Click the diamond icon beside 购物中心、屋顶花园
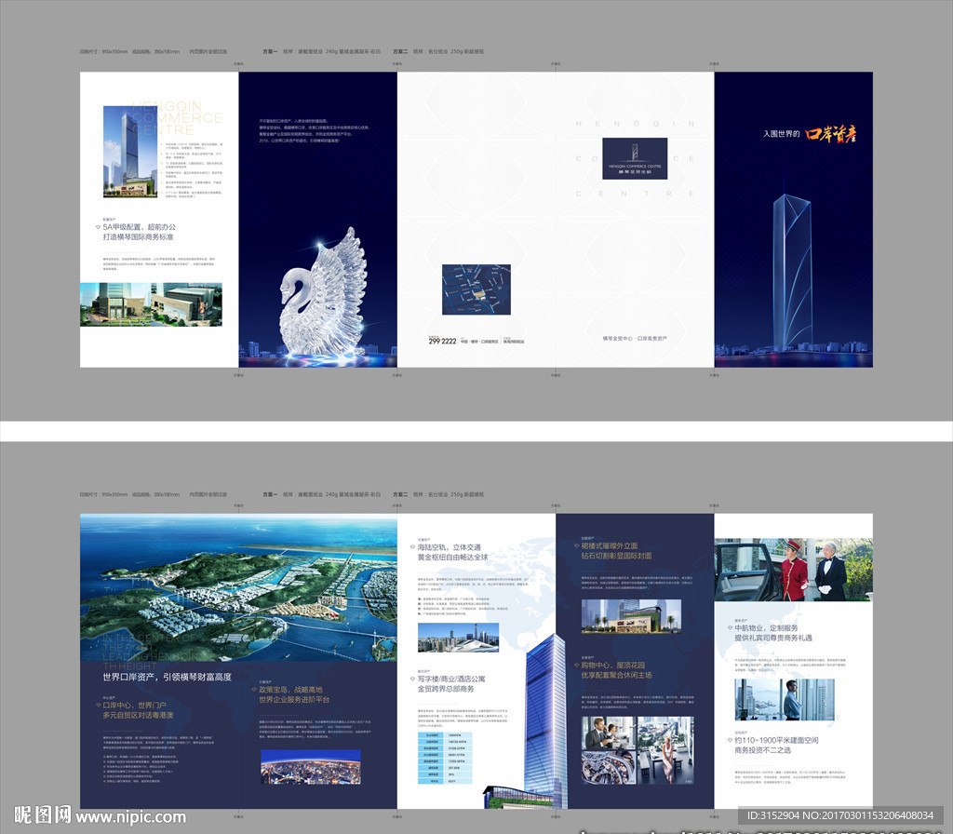 [x=576, y=665]
